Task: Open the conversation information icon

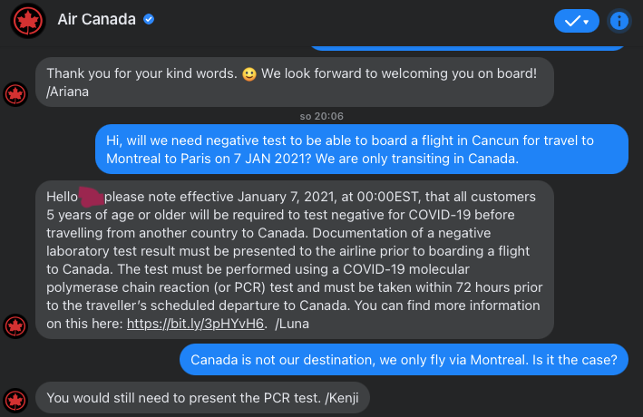Action: pyautogui.click(x=619, y=20)
